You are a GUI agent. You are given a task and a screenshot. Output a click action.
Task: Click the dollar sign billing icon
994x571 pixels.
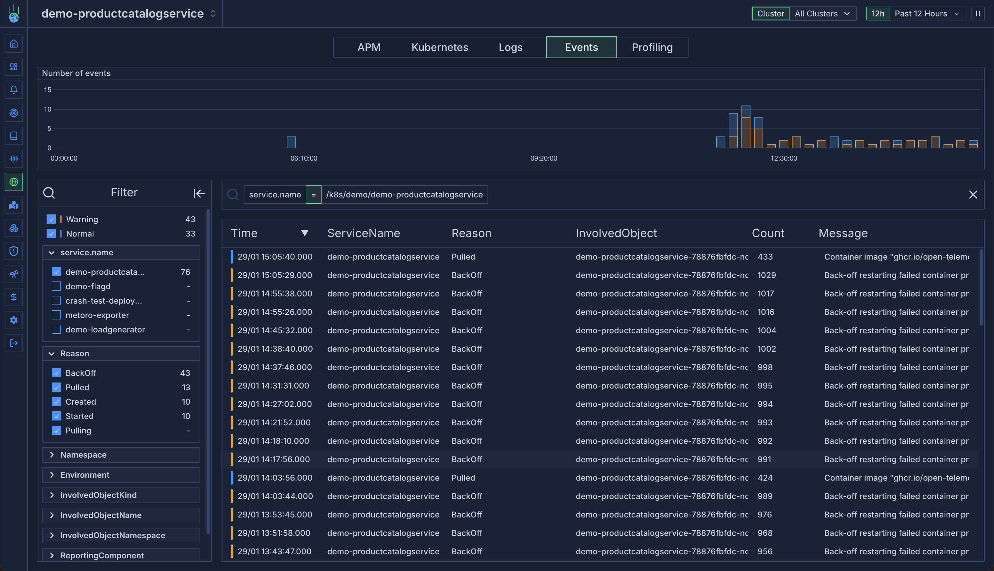click(14, 297)
